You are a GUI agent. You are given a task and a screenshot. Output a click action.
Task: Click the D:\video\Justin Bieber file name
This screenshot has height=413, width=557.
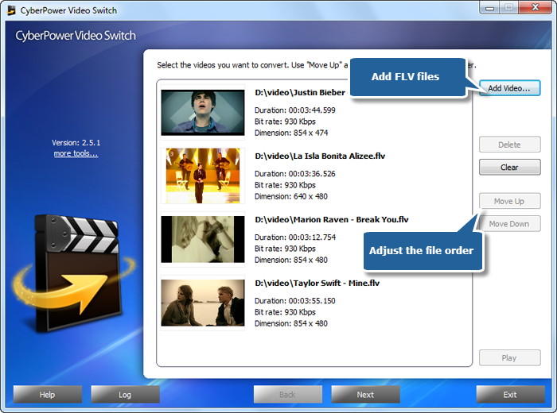tap(300, 92)
